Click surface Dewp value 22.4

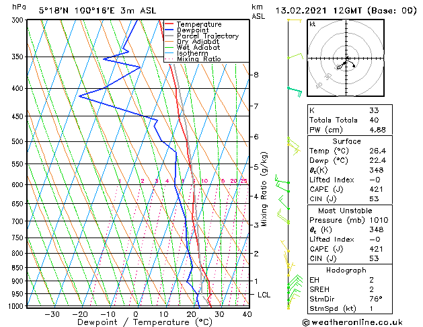(377, 161)
